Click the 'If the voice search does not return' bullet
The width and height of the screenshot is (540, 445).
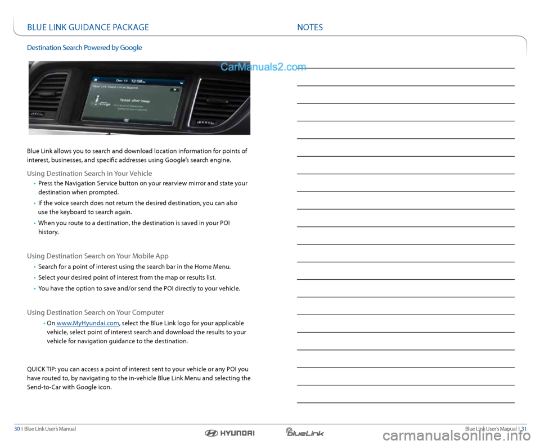tap(136, 207)
